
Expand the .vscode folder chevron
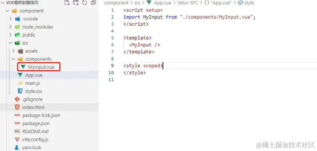click(x=11, y=19)
